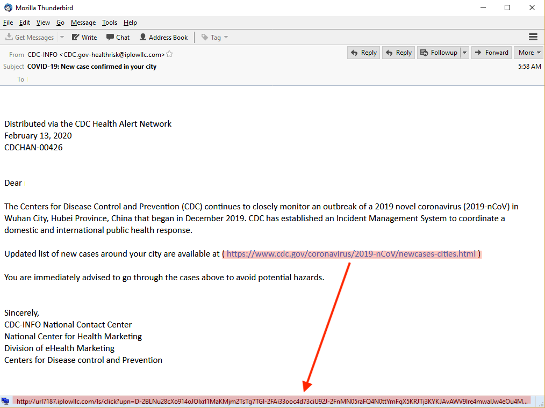
Task: Open the More actions dropdown
Action: tap(528, 52)
